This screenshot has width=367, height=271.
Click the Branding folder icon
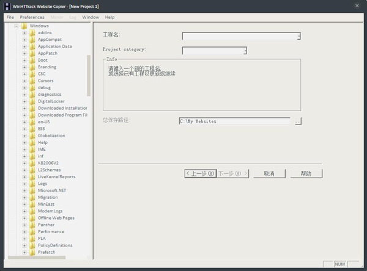pos(32,67)
